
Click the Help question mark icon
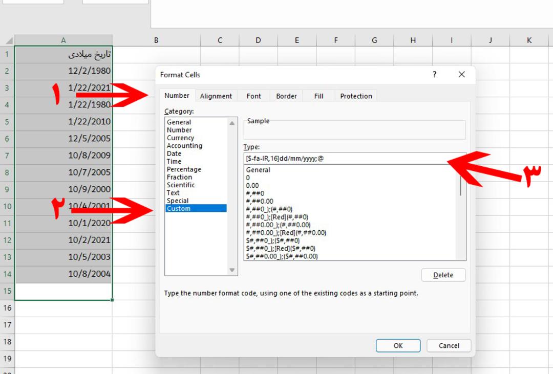click(x=434, y=74)
